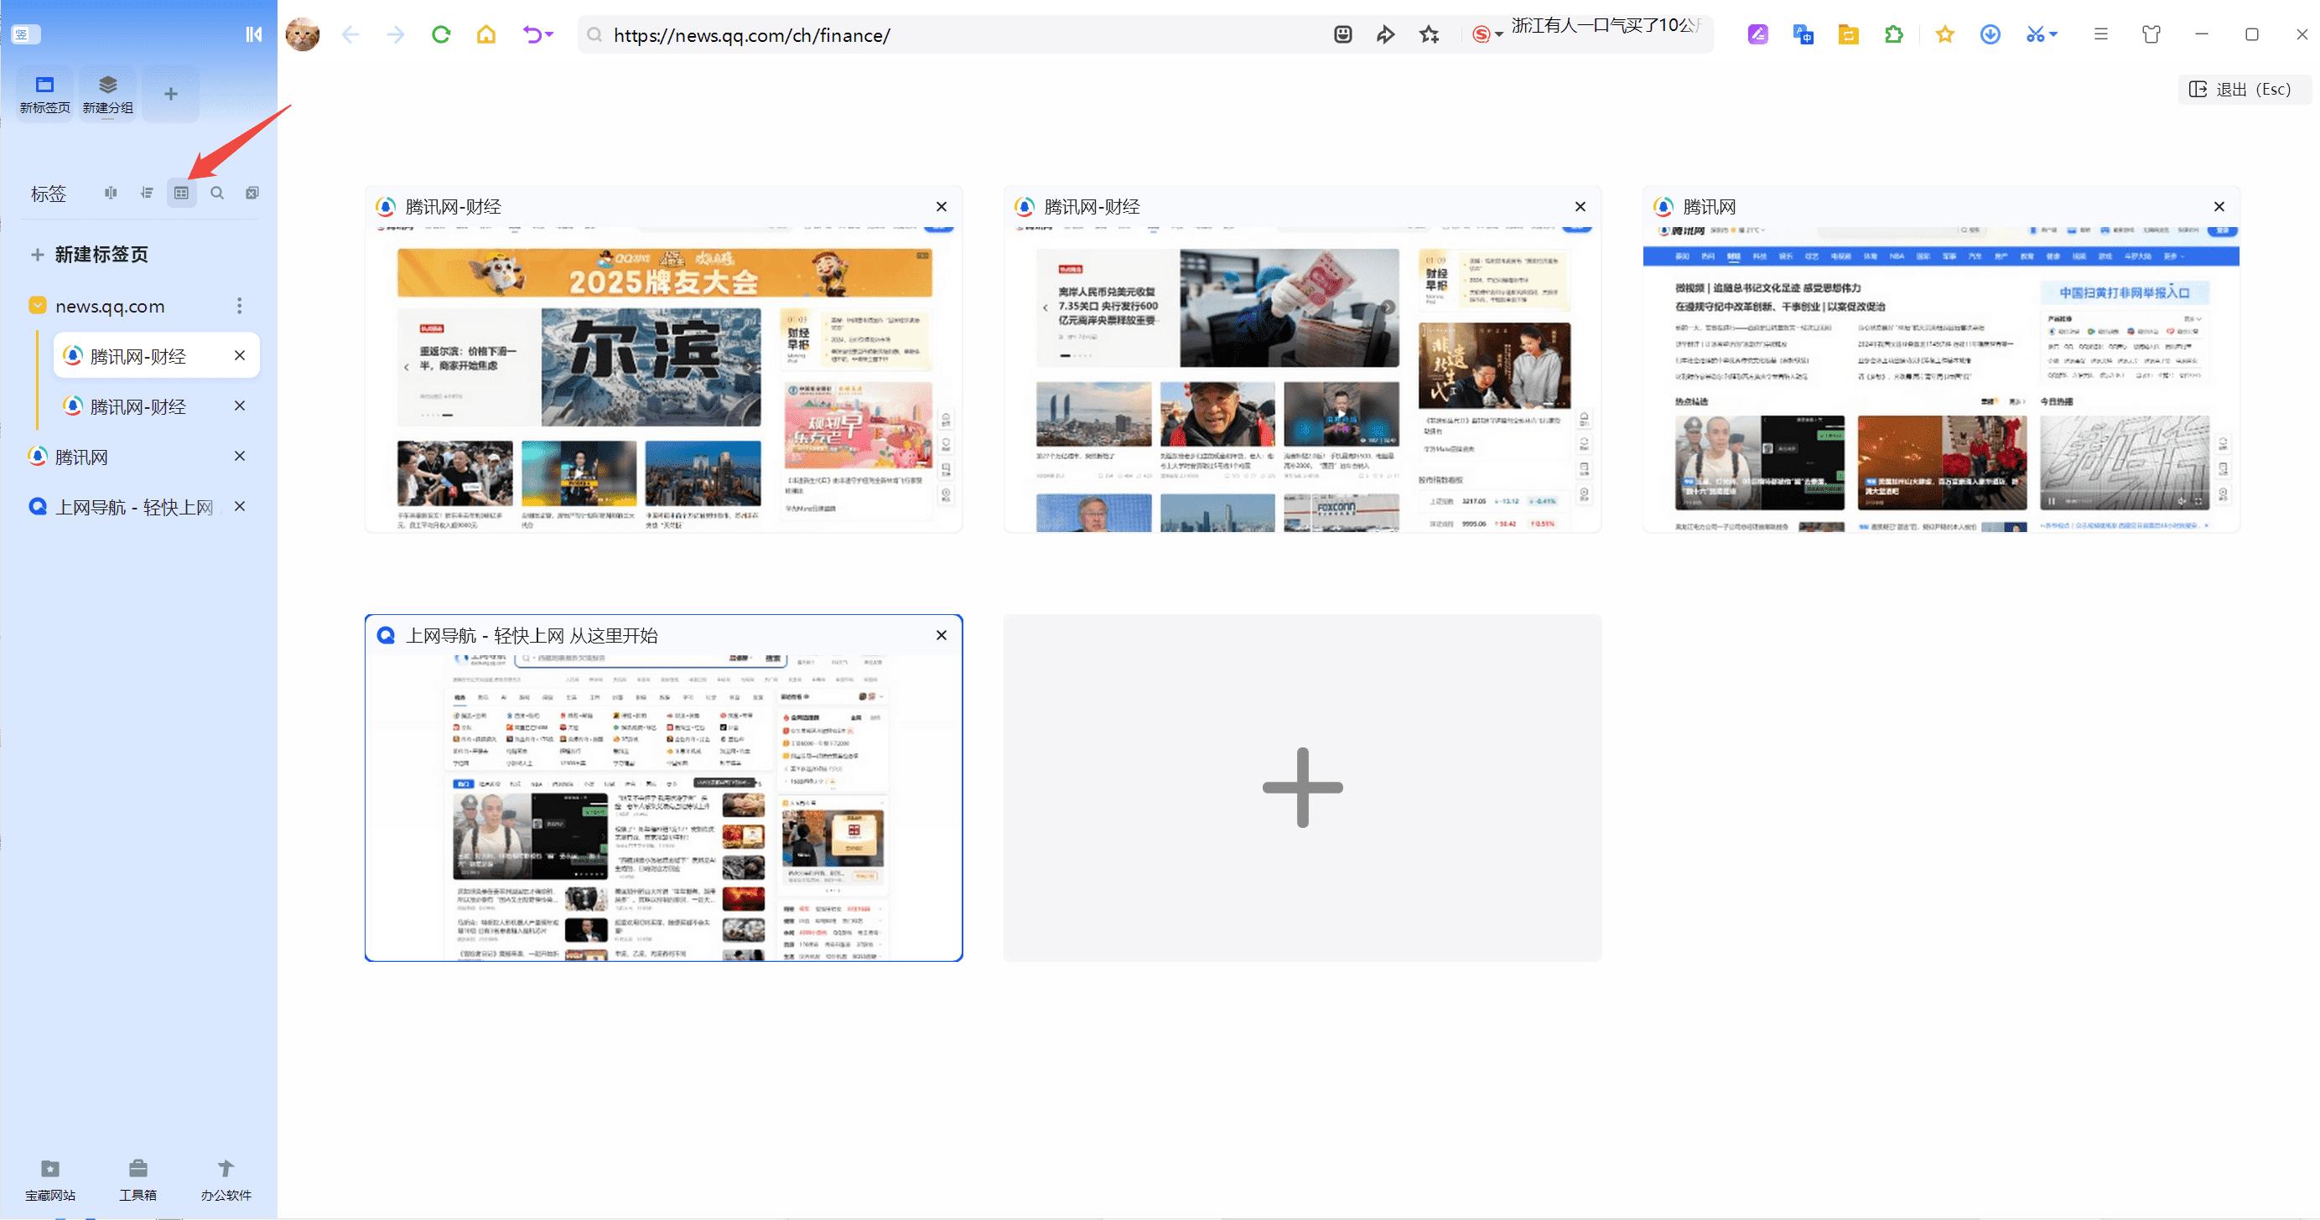Expand Sogou search engine dropdown
The height and width of the screenshot is (1220, 2320).
(1498, 35)
